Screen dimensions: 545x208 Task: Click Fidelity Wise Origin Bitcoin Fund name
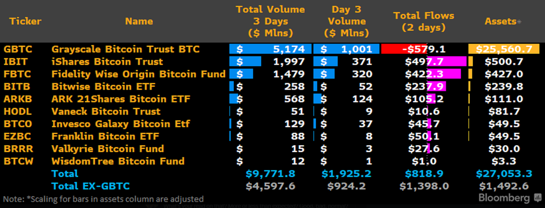pyautogui.click(x=139, y=74)
